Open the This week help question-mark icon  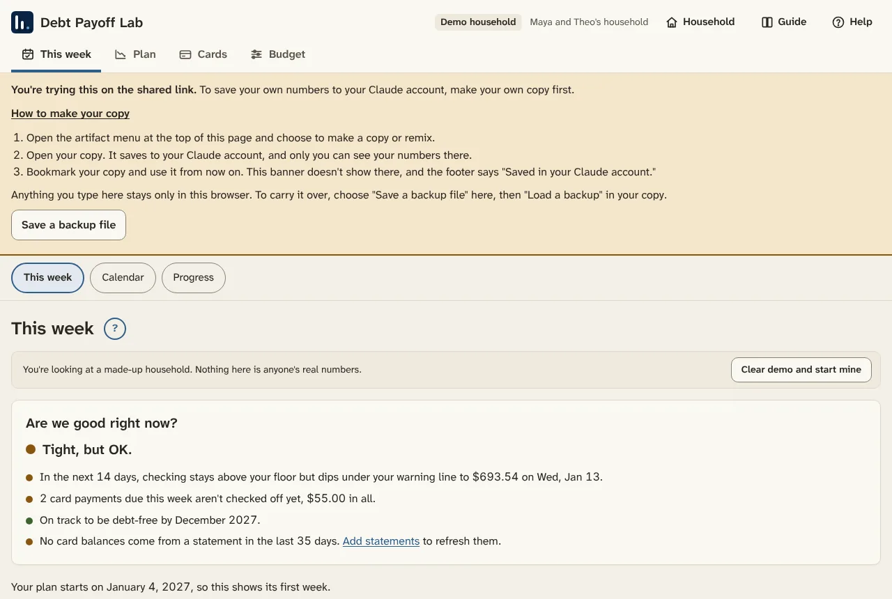[115, 329]
